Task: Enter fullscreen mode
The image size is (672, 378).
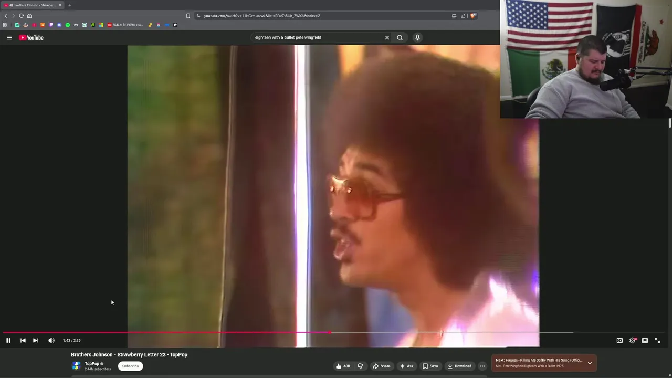Action: (x=658, y=341)
